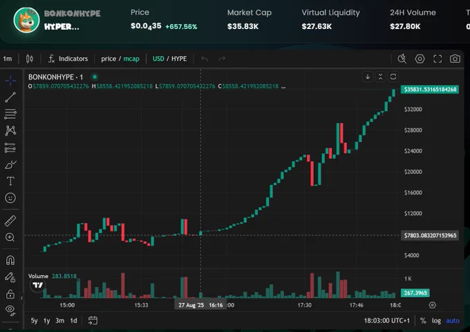Select the Text annotation tool
The height and width of the screenshot is (332, 470).
point(10,181)
